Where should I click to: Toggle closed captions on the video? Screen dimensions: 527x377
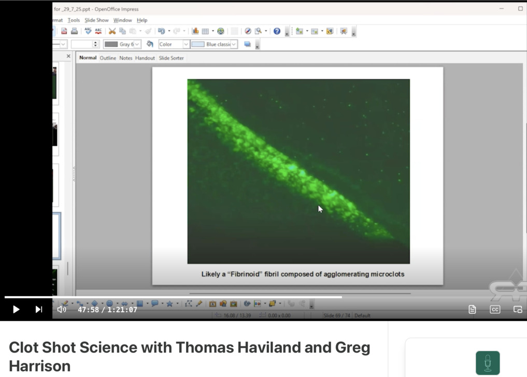coord(495,309)
